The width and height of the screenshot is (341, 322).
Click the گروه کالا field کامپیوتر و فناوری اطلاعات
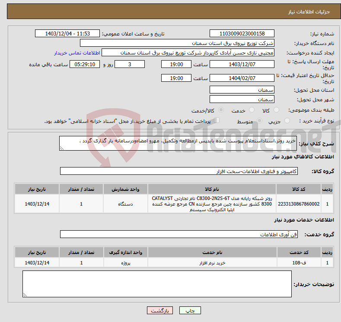tap(179, 171)
